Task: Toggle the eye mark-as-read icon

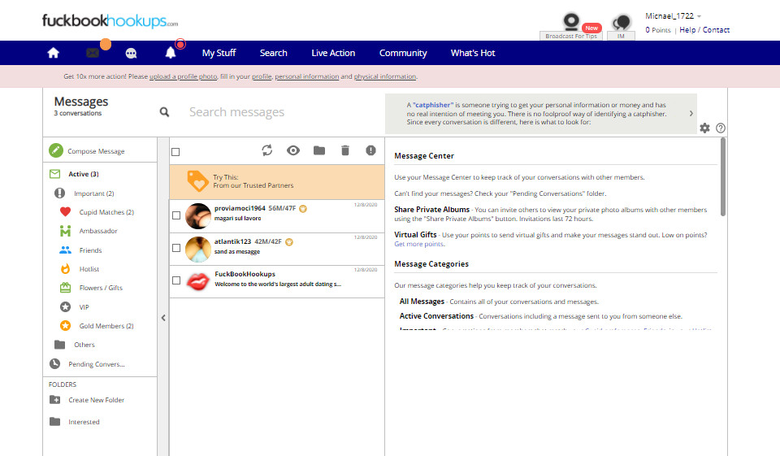Action: click(293, 150)
